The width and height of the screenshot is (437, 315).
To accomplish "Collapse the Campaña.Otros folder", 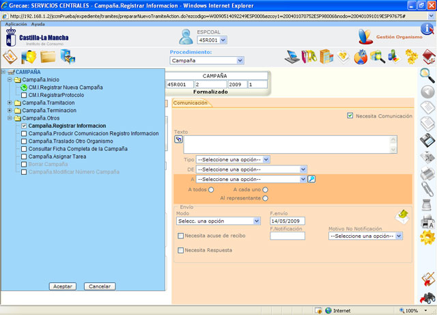I will click(10, 118).
